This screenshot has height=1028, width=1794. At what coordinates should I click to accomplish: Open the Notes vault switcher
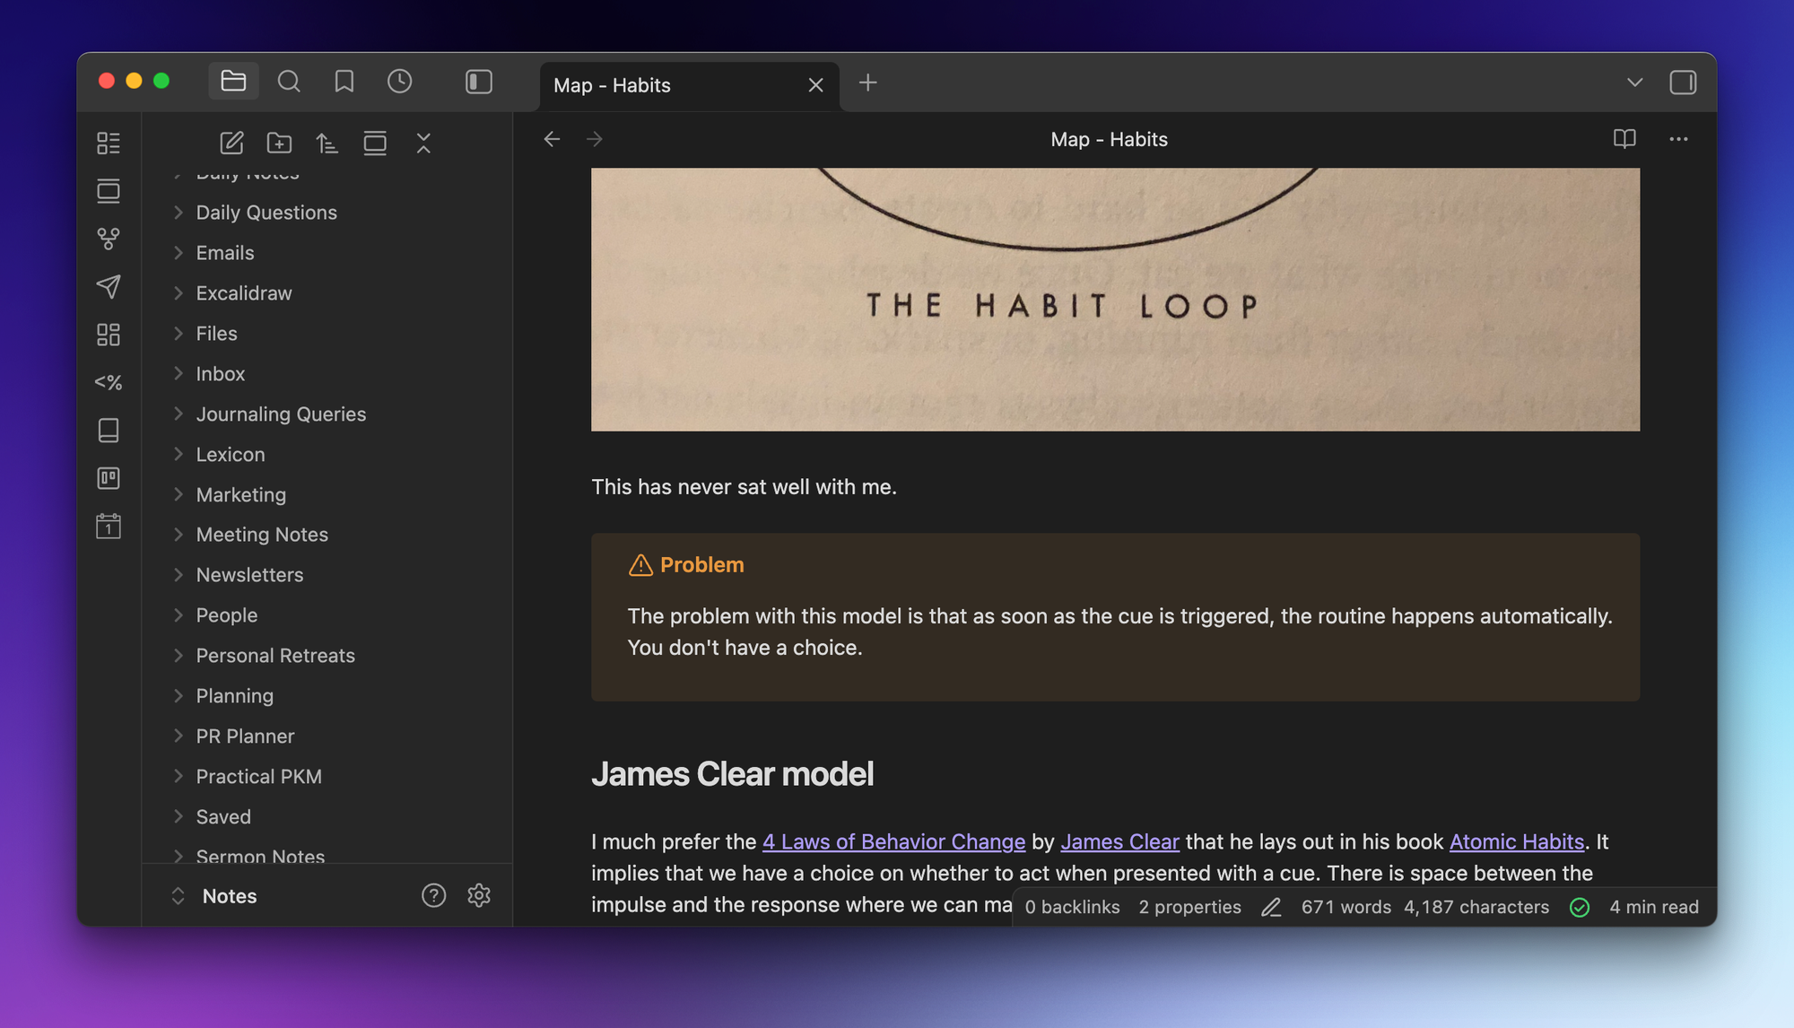coord(214,896)
